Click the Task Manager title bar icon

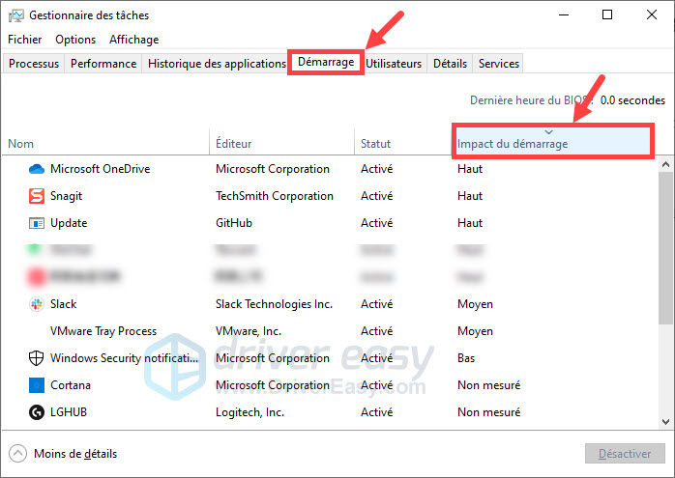click(15, 15)
